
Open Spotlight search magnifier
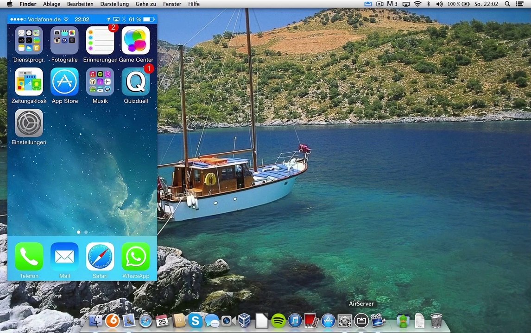507,4
